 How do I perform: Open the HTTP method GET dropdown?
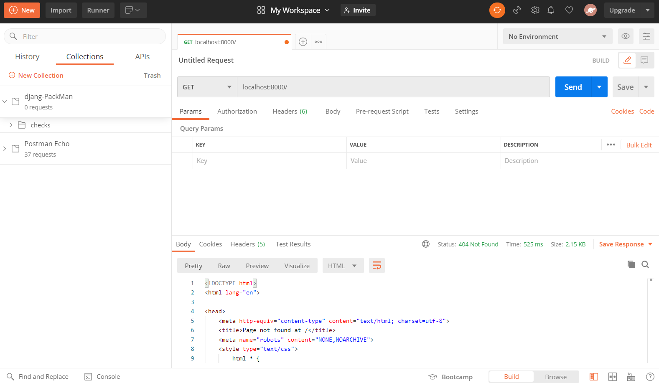pos(207,87)
